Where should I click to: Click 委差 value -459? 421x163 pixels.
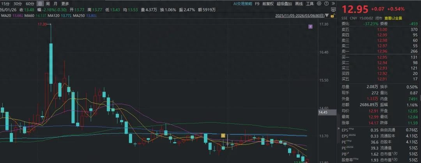pos(413,24)
